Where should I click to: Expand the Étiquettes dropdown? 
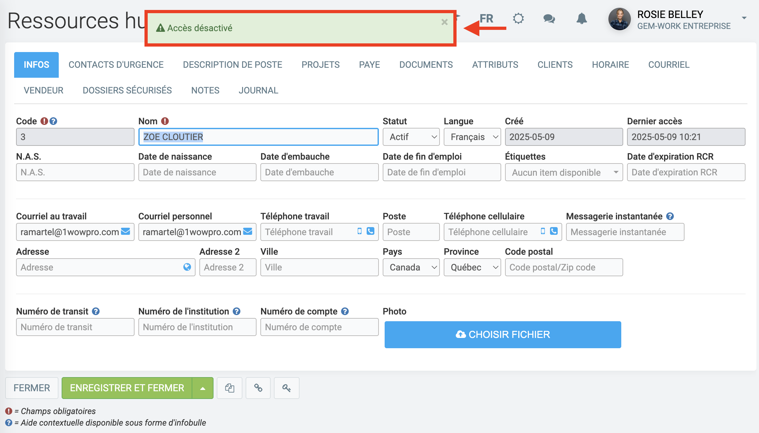tap(564, 172)
